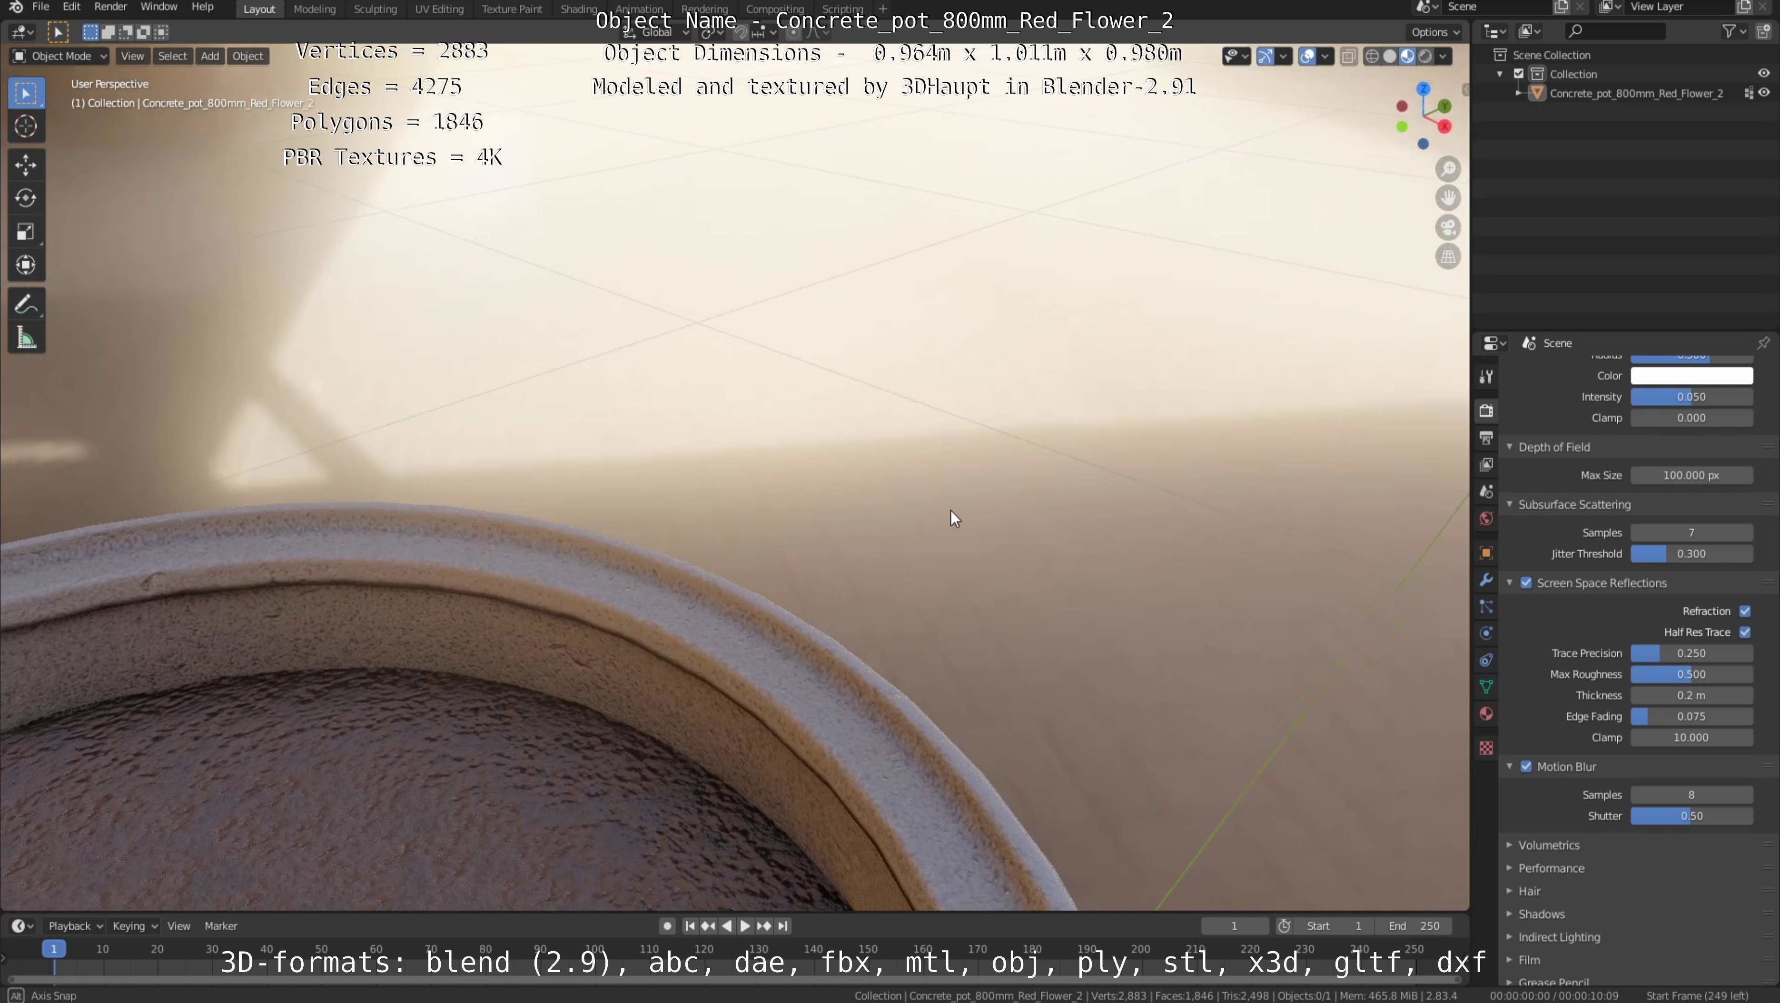Toggle camera view in viewport

[1448, 228]
